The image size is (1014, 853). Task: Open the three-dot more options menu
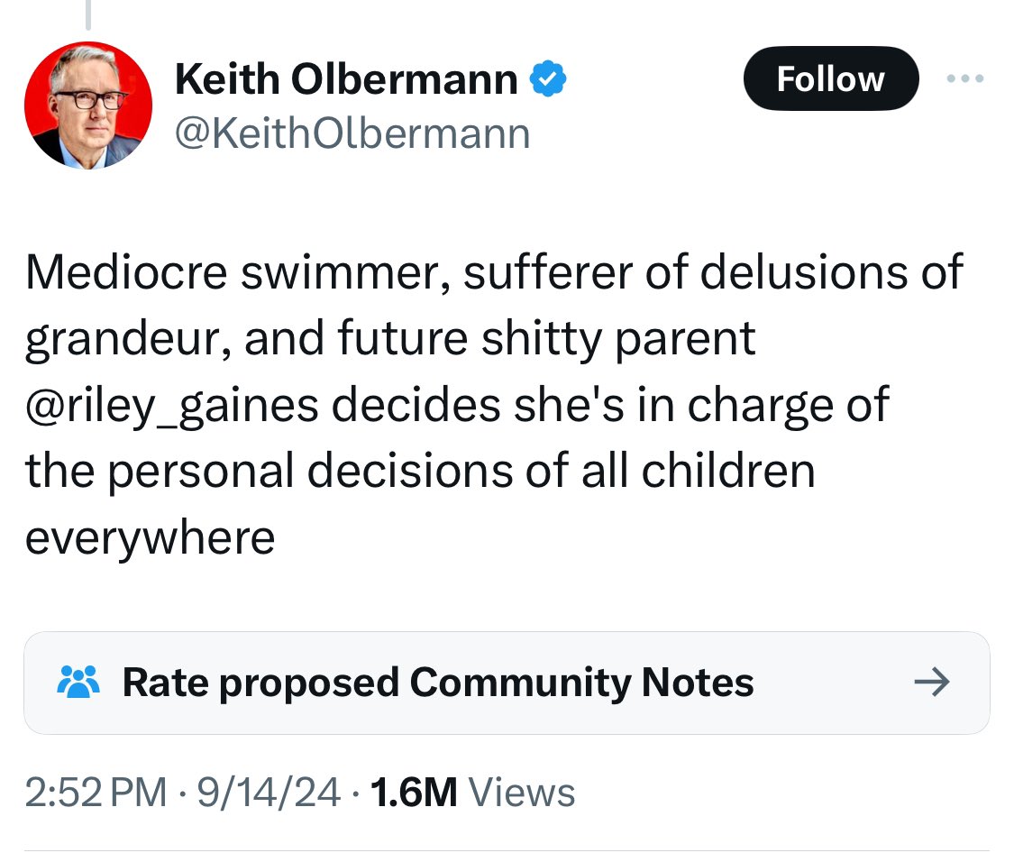tap(966, 79)
